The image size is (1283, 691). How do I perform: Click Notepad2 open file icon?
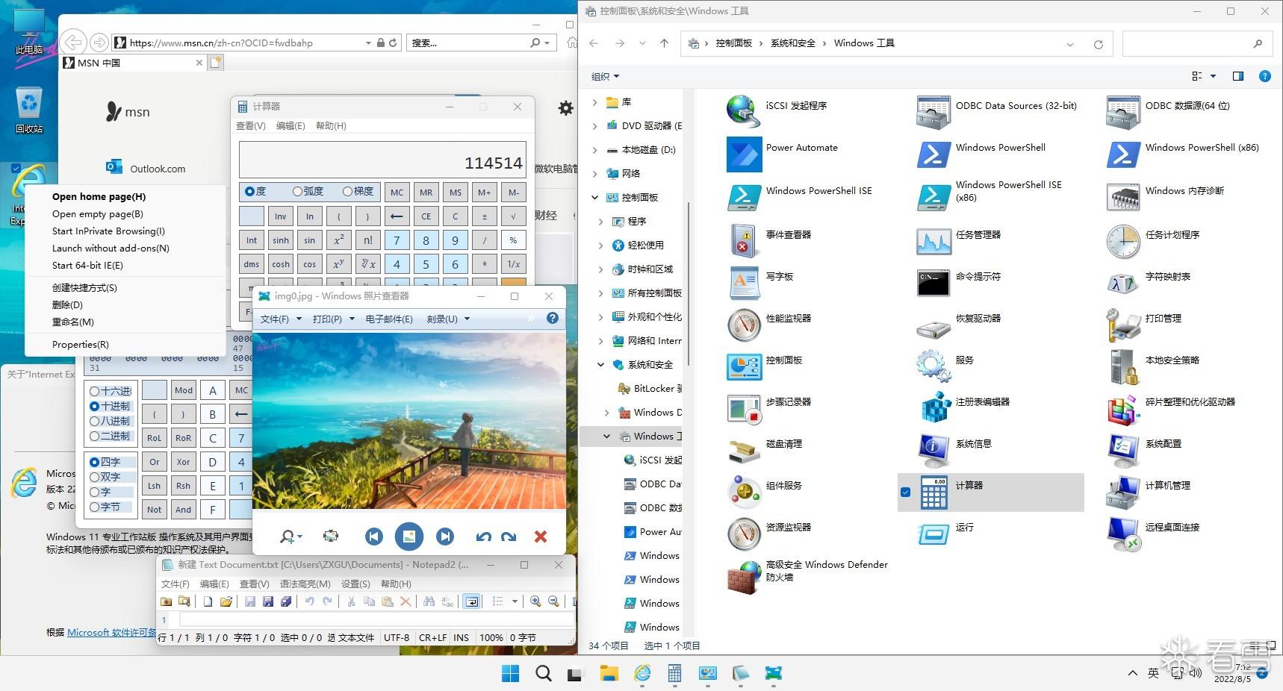[226, 601]
